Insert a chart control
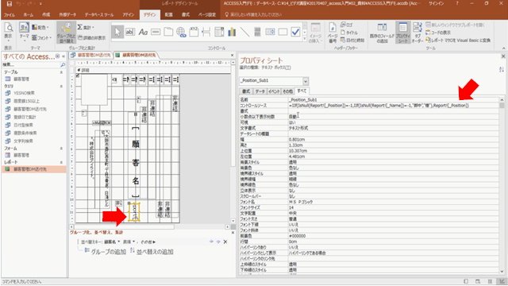508x286 pixels. pyautogui.click(x=232, y=32)
